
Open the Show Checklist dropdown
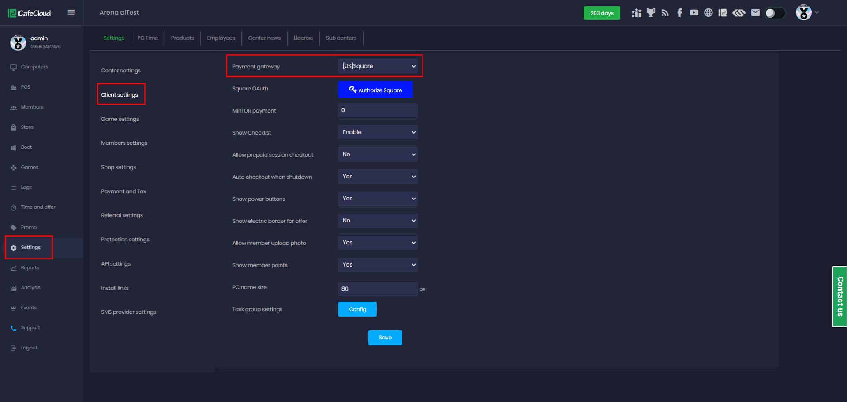(x=378, y=132)
